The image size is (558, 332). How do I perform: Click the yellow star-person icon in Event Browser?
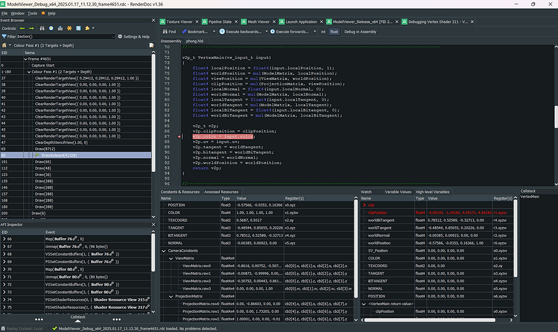[87, 28]
